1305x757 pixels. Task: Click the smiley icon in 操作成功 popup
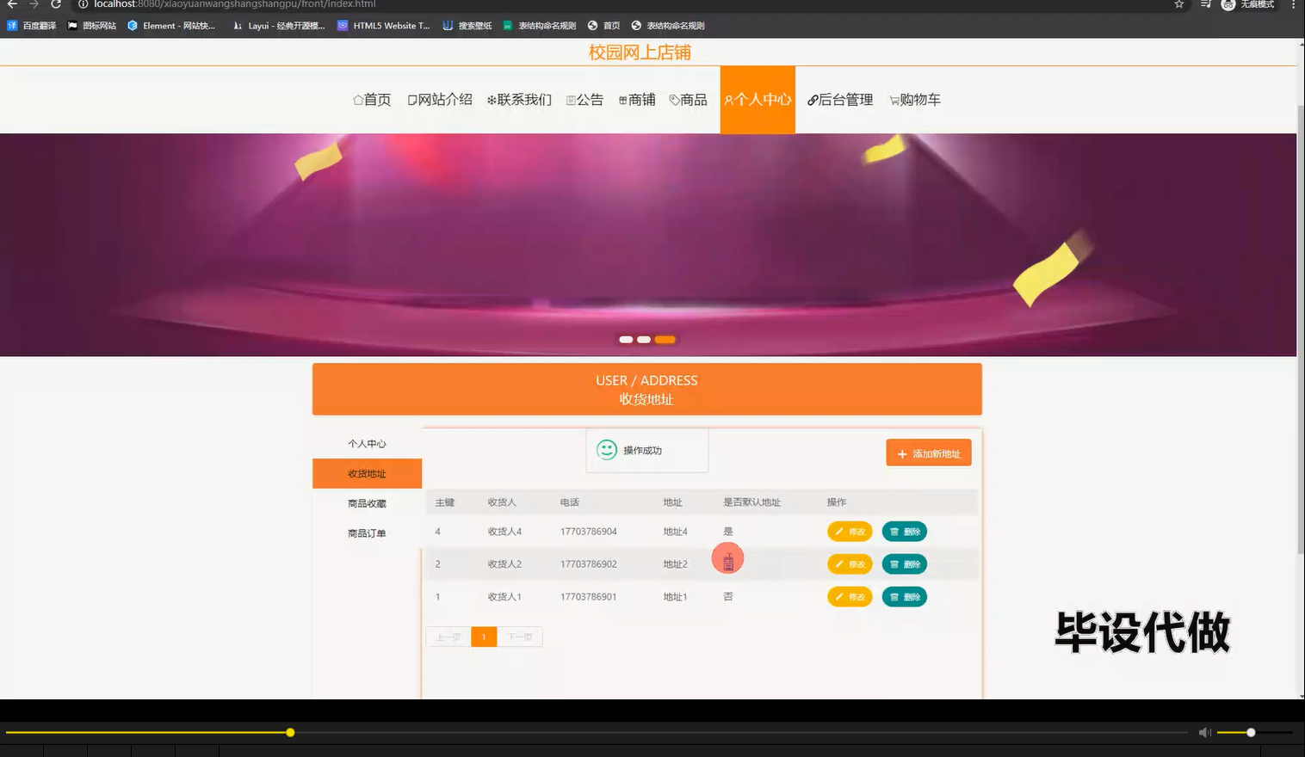[607, 449]
